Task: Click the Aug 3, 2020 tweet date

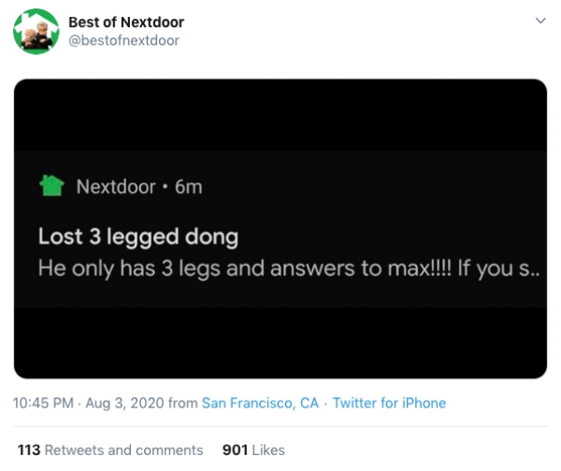Action: coord(124,403)
